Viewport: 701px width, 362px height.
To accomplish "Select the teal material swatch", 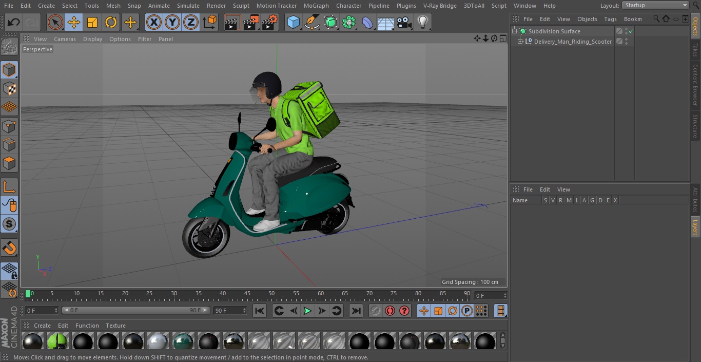I will 183,341.
